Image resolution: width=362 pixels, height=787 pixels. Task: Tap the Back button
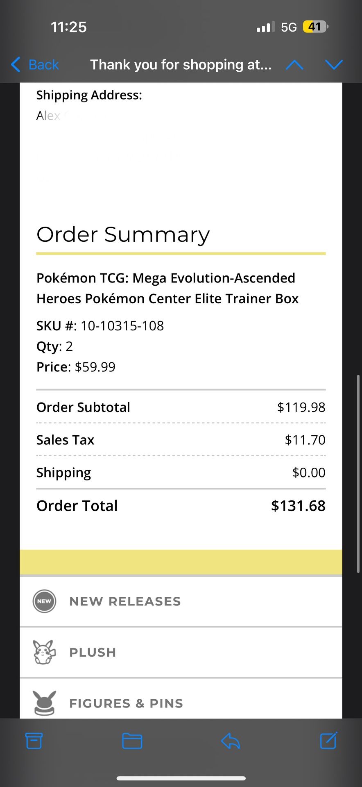point(35,65)
